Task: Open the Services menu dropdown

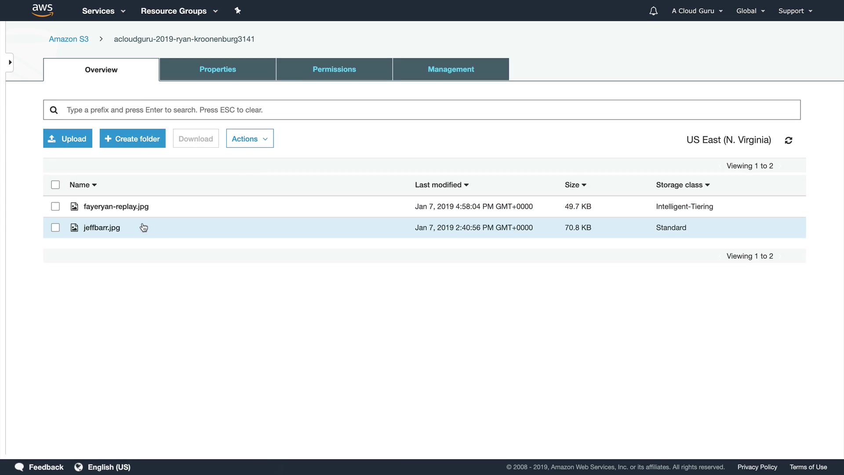Action: coord(104,11)
